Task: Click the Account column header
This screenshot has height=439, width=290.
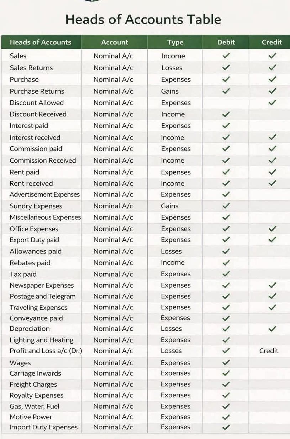Action: pyautogui.click(x=115, y=42)
